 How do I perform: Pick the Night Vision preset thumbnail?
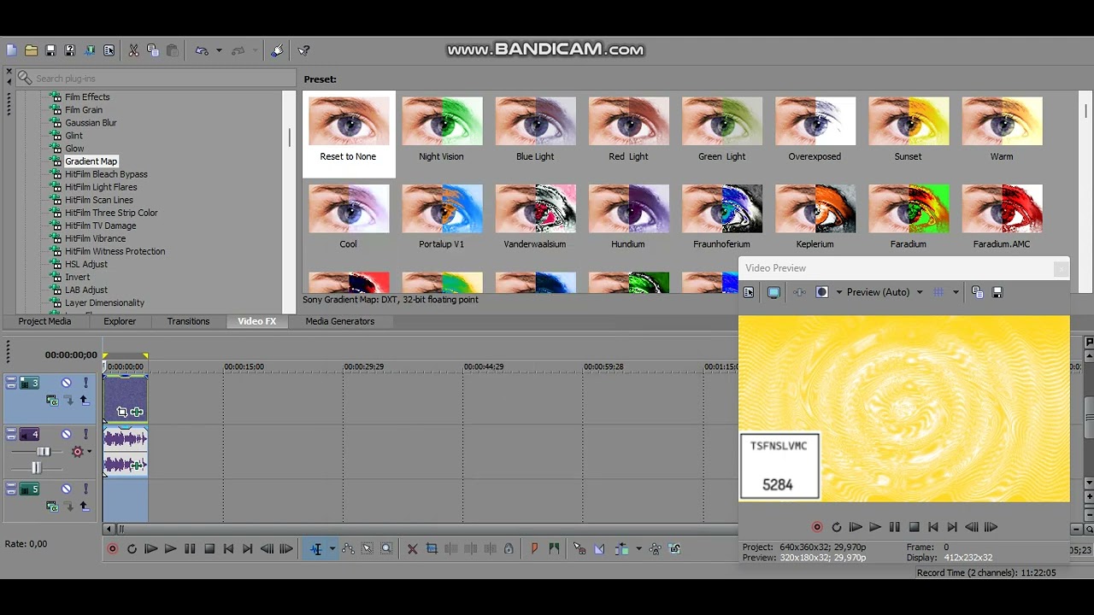coord(442,121)
